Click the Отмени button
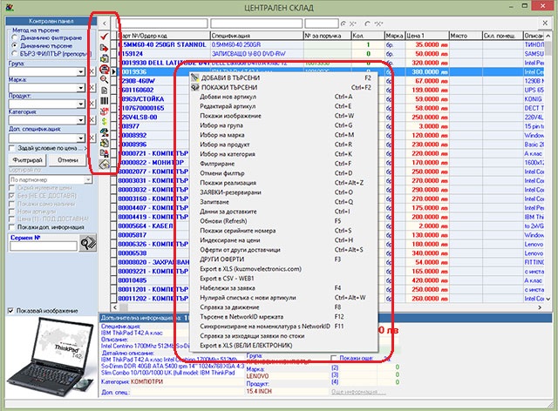Screen dimensions: 558x411 (68, 160)
